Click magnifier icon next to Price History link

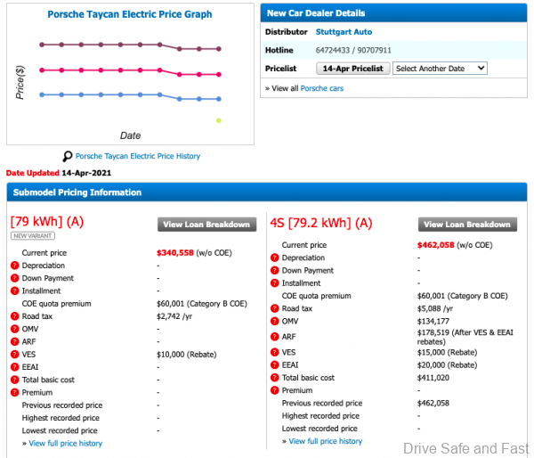click(67, 156)
